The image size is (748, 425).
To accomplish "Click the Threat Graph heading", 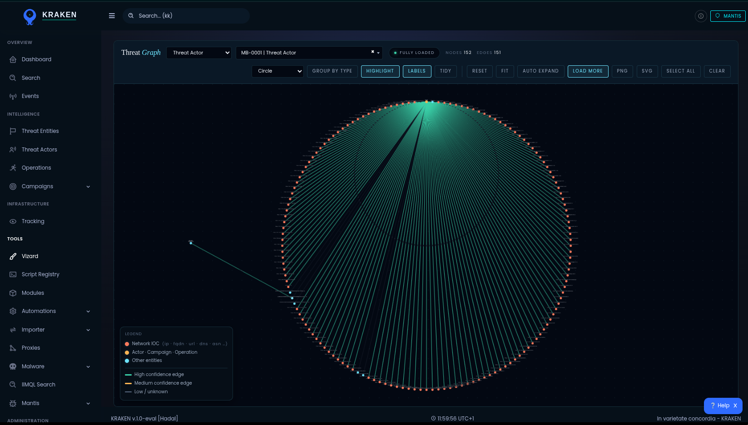I will click(x=141, y=53).
